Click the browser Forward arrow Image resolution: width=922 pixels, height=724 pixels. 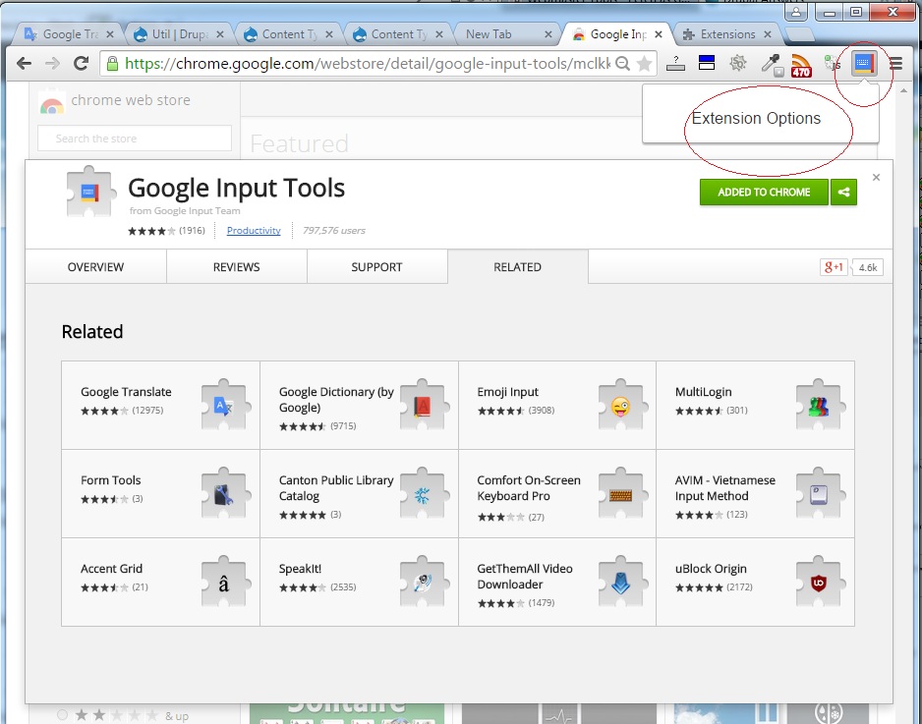52,64
